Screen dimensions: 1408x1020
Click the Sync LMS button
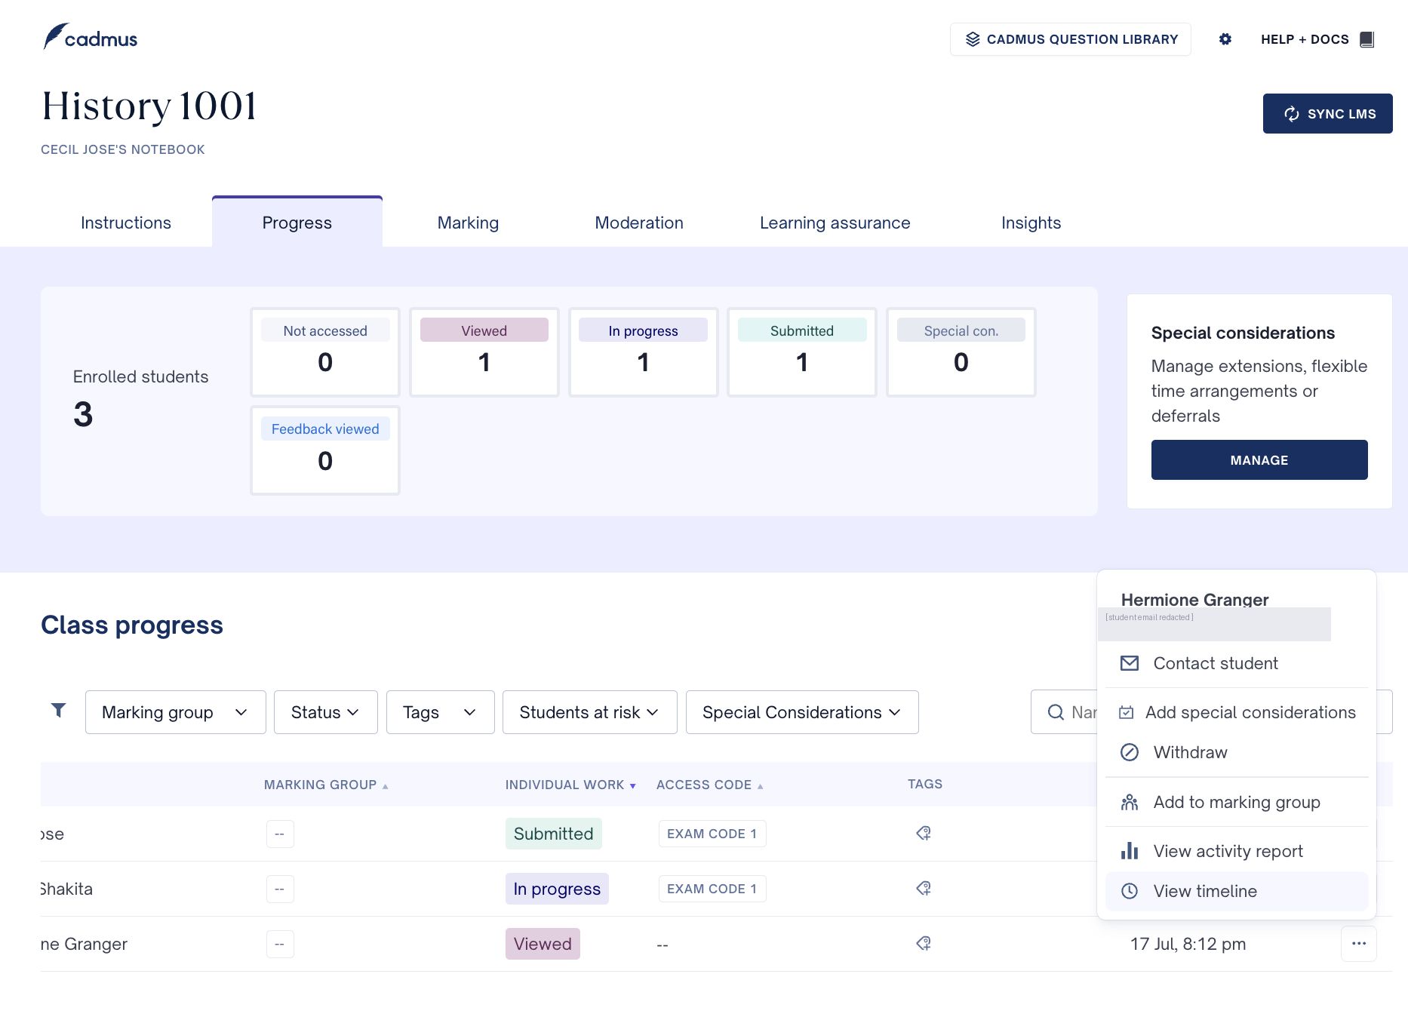1328,114
